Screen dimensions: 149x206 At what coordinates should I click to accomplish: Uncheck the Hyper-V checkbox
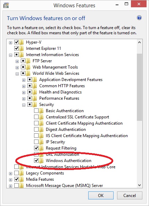coord(16,42)
